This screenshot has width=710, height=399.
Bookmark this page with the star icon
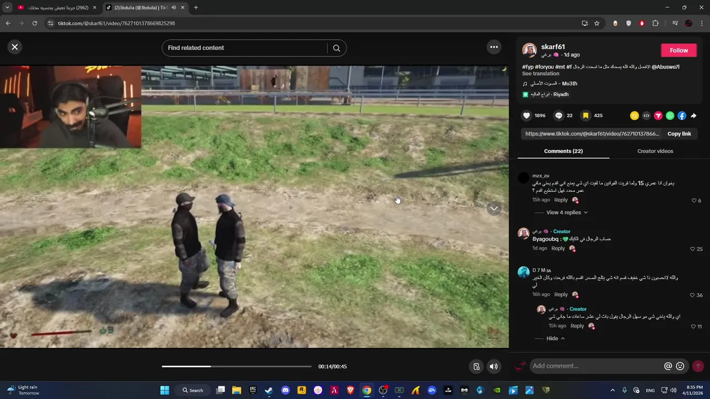597,23
